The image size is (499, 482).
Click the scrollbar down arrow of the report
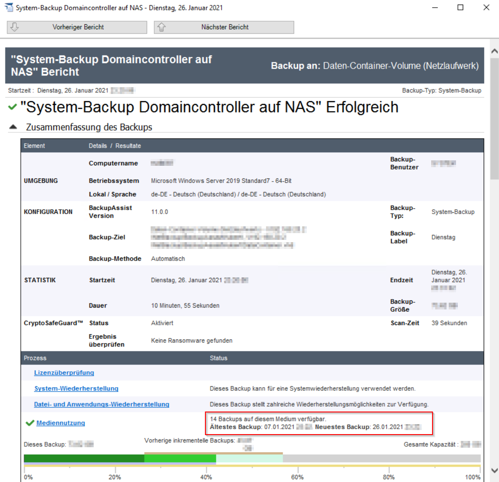(x=494, y=470)
